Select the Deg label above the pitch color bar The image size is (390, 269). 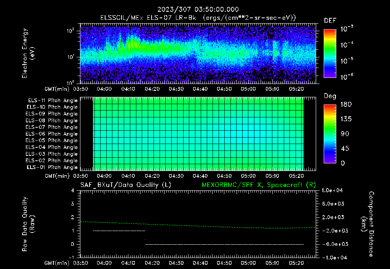pos(330,96)
